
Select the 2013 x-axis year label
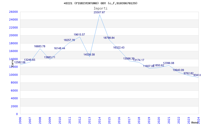(x=89, y=120)
